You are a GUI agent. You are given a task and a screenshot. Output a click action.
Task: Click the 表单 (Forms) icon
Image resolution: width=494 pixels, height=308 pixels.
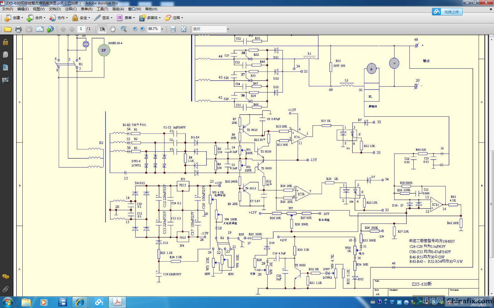point(119,18)
